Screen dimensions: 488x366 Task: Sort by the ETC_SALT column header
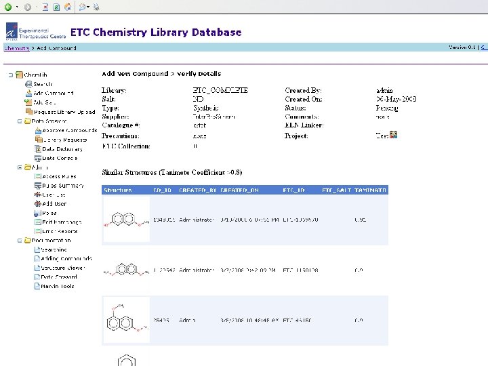click(x=336, y=190)
